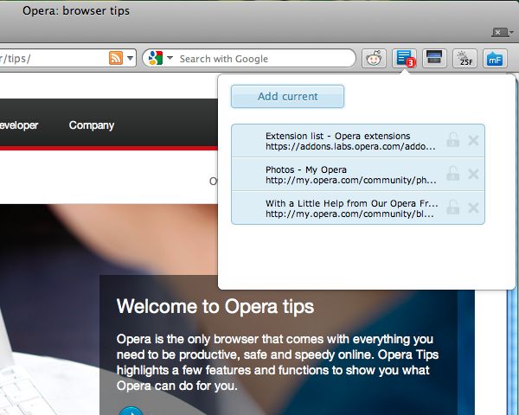Open With a Little Help from Our Opera entry
This screenshot has height=415, width=519.
[x=358, y=208]
